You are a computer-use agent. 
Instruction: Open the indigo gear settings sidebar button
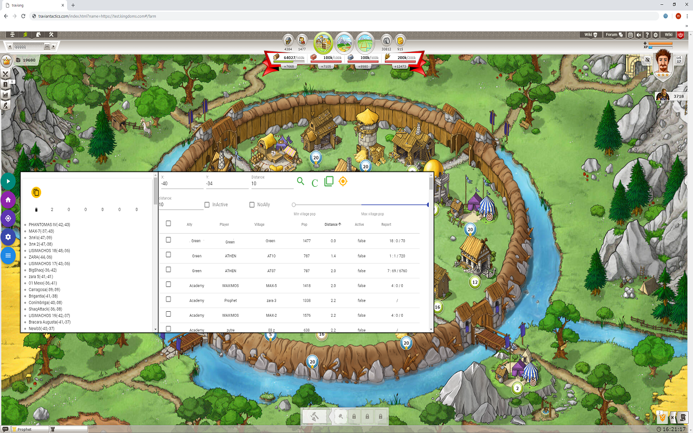coord(8,237)
